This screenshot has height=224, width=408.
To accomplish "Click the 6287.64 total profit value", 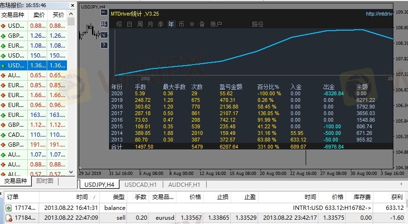I will 229,147.
